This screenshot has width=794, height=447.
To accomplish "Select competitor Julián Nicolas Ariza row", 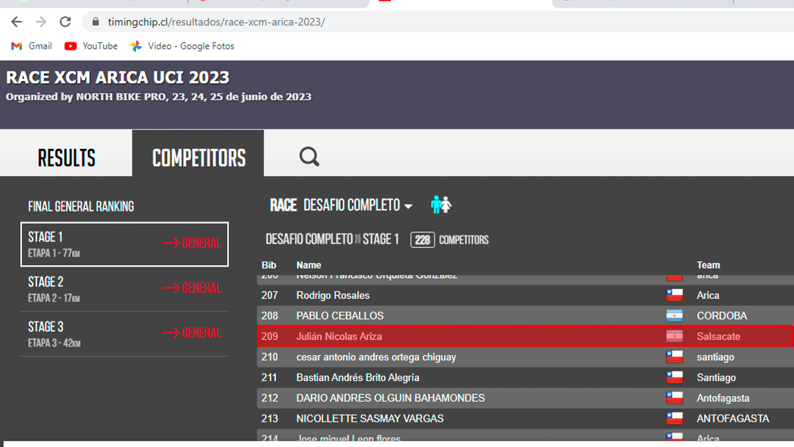I will (339, 336).
